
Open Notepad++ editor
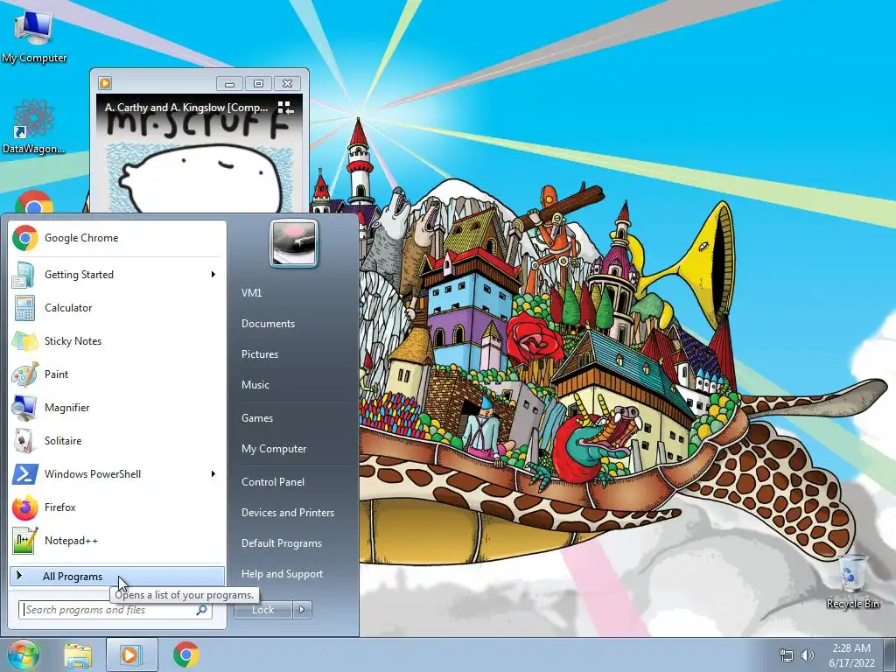(x=115, y=540)
